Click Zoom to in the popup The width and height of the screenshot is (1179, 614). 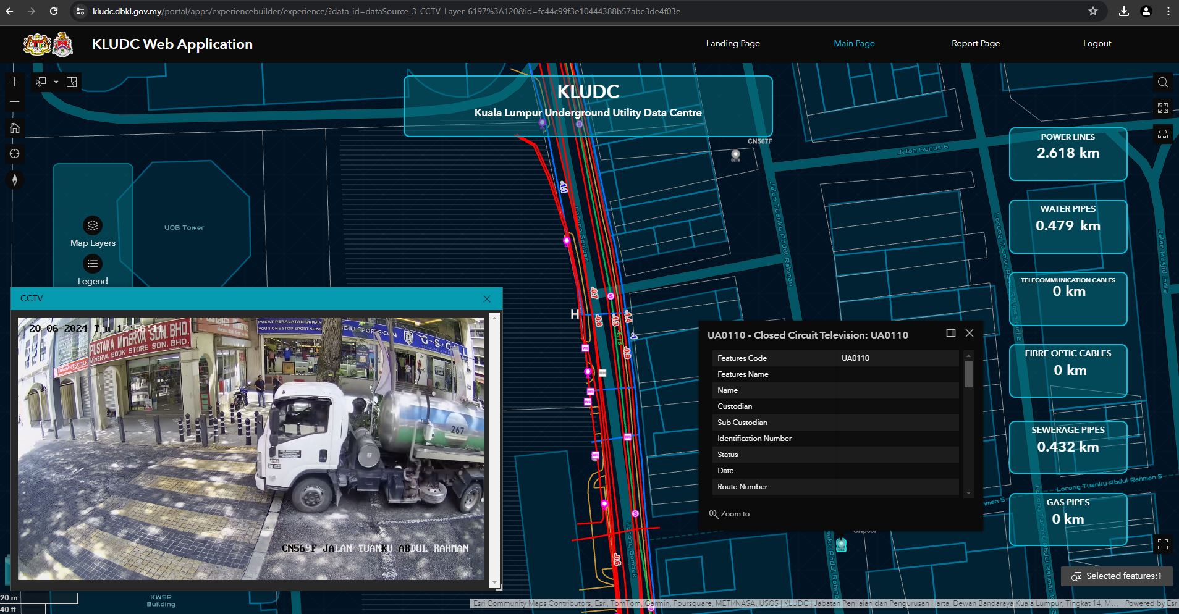point(729,514)
